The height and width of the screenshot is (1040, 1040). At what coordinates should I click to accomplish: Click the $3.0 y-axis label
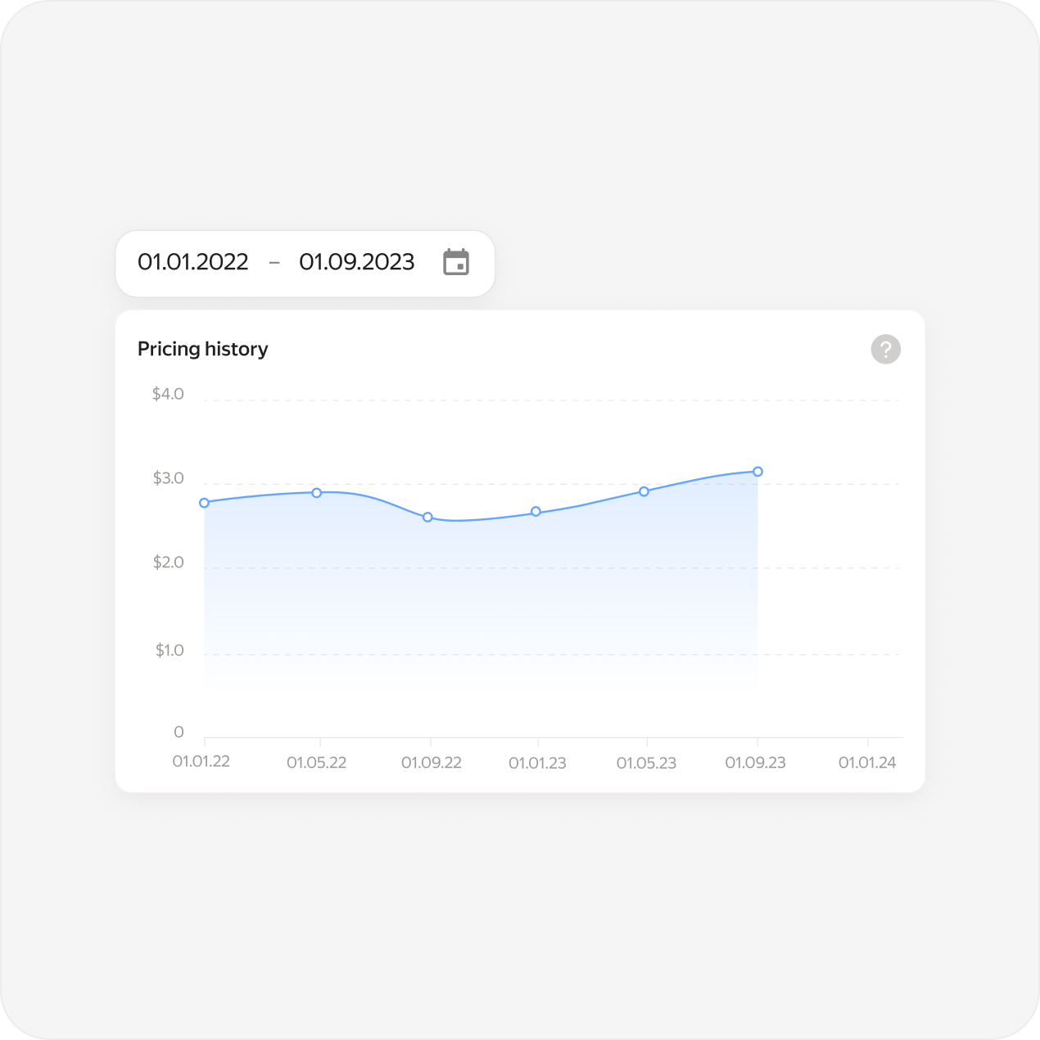168,478
